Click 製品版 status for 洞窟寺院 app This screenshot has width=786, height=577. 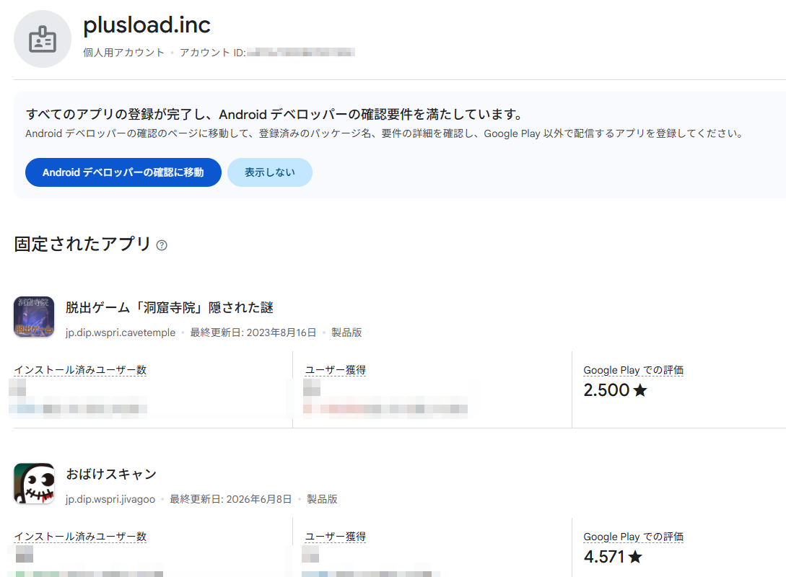[346, 332]
